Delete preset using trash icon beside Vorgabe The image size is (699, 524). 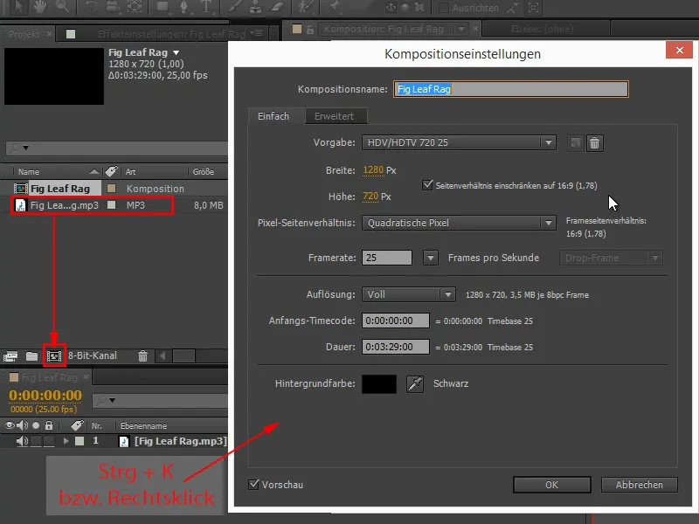point(595,143)
